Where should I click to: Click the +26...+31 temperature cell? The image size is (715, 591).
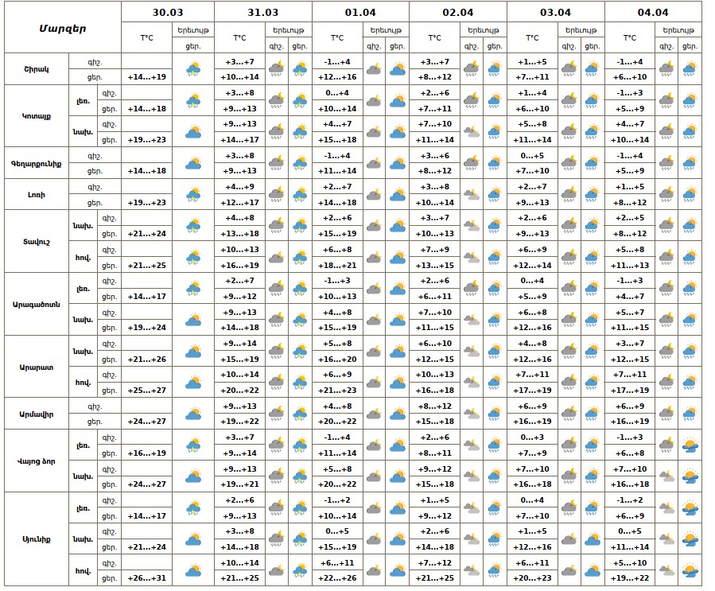(x=147, y=578)
